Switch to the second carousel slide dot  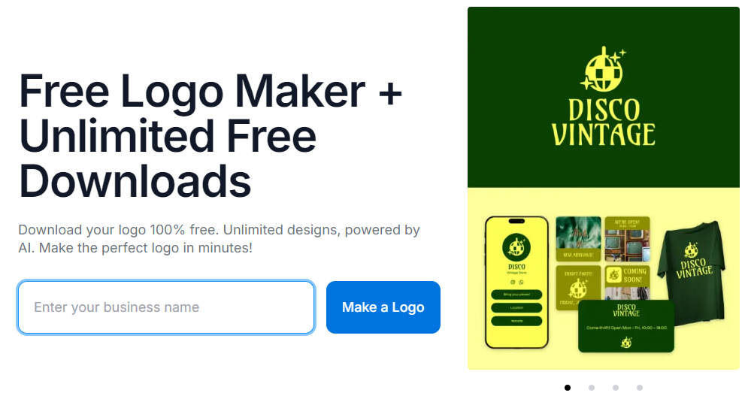coord(592,388)
